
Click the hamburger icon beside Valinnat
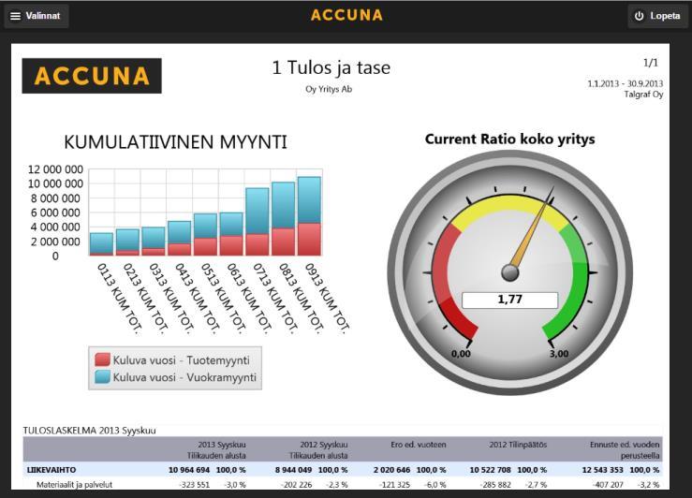click(15, 16)
